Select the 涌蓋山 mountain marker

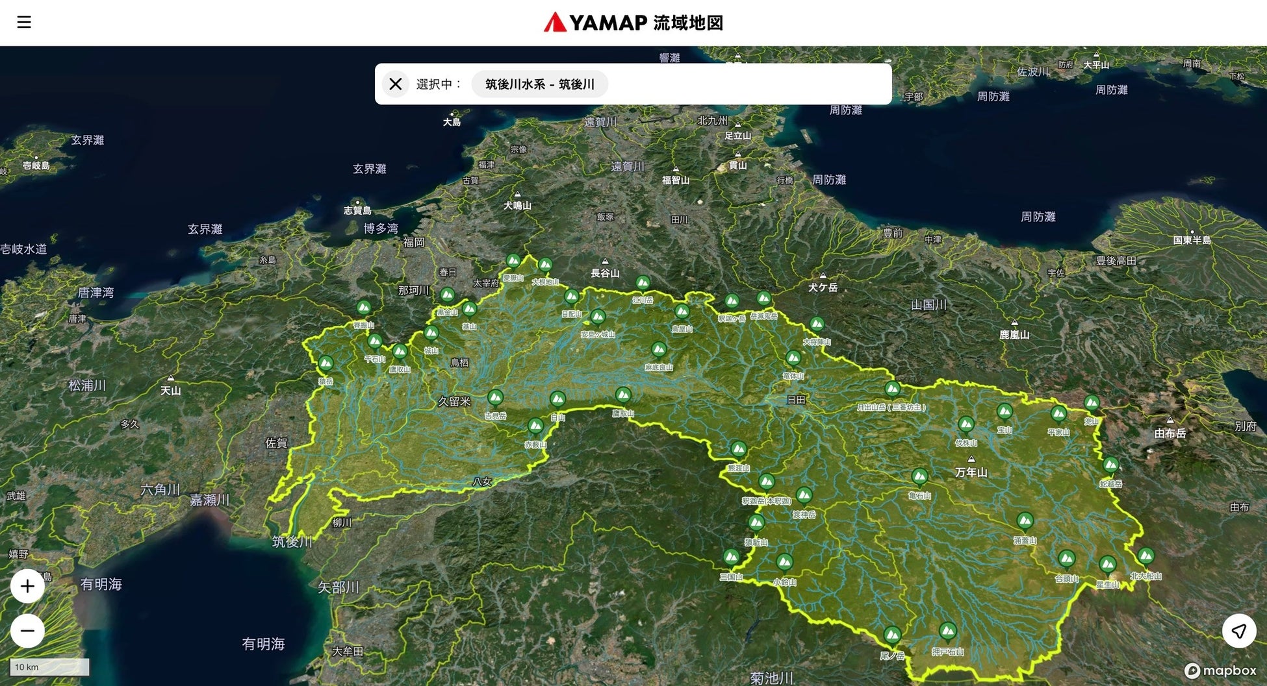(x=1025, y=522)
